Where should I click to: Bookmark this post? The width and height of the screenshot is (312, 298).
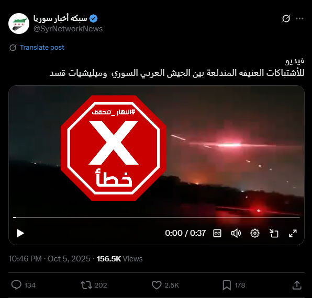point(227,285)
